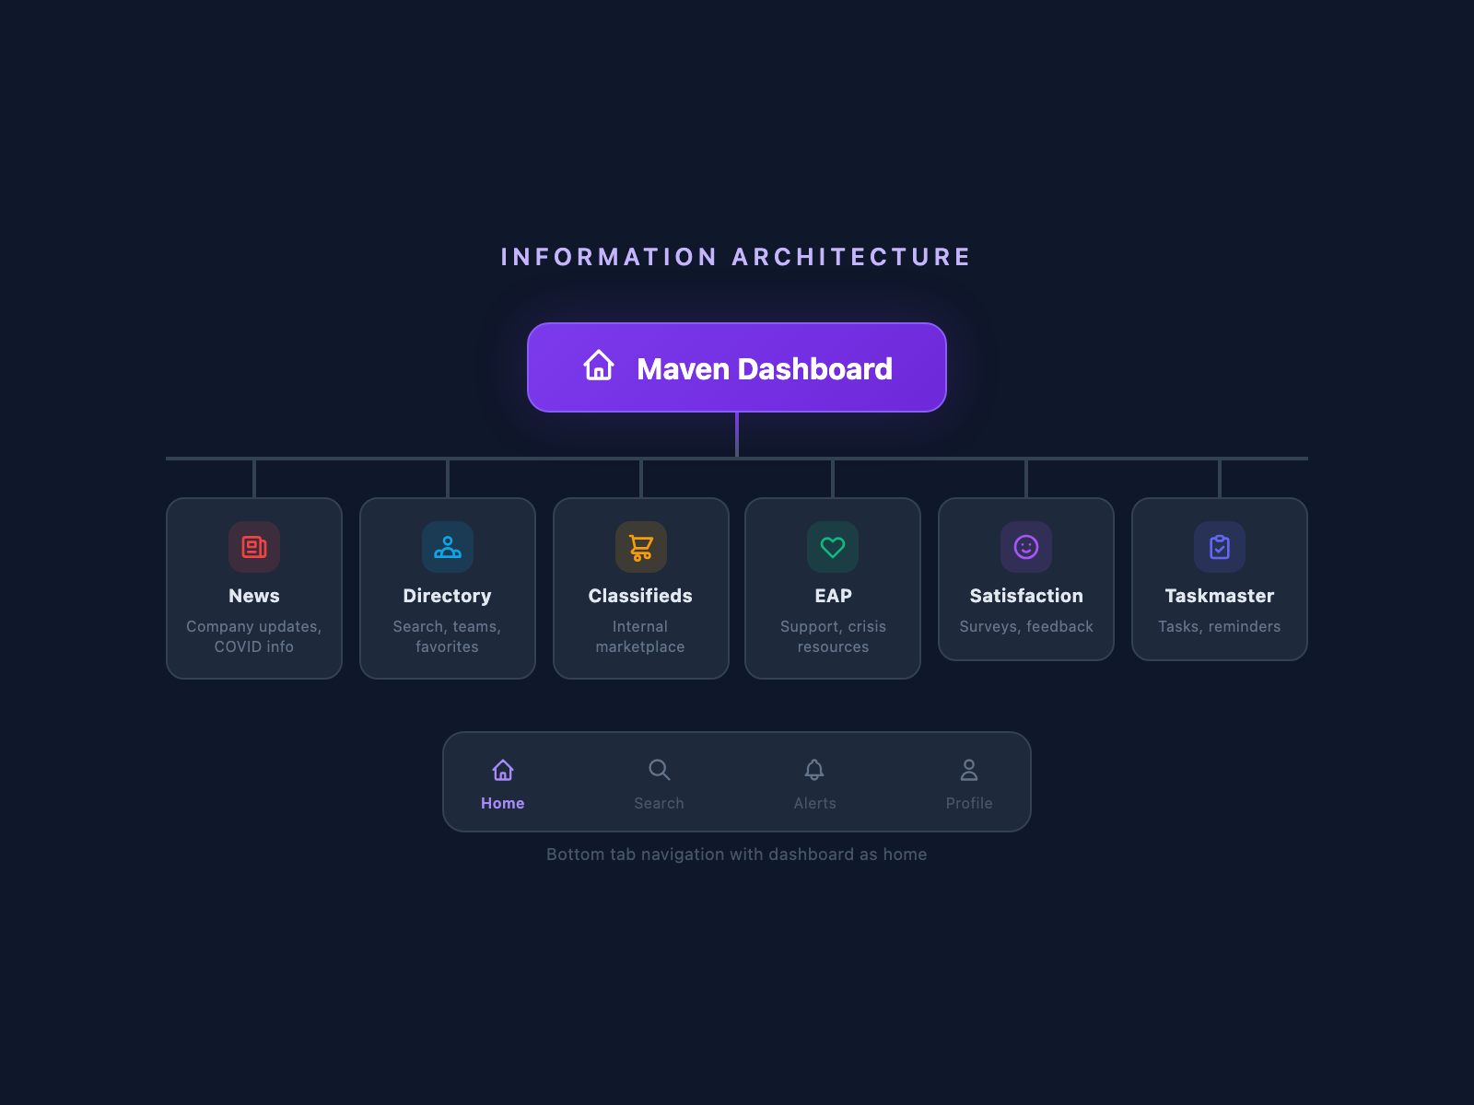
Task: Click the person icon for Profile
Action: point(969,771)
